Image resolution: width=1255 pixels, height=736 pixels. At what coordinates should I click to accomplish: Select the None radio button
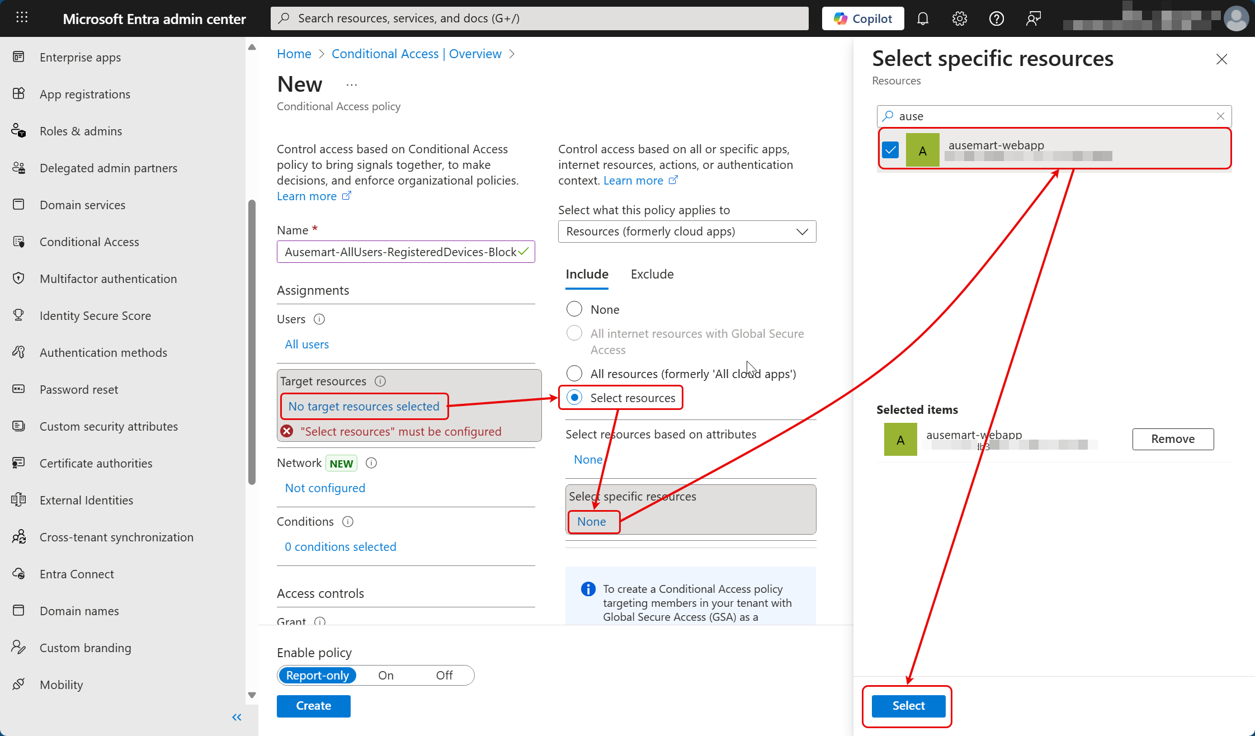coord(574,309)
